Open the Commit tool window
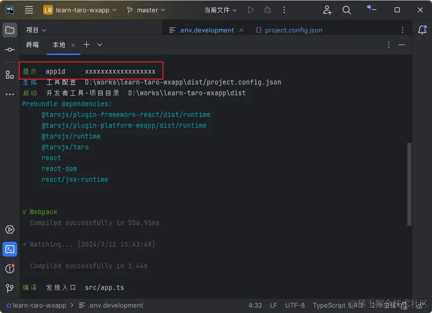Image resolution: width=432 pixels, height=313 pixels. [x=10, y=50]
